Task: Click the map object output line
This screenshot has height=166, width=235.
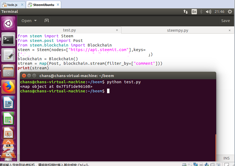Action: [x=56, y=87]
